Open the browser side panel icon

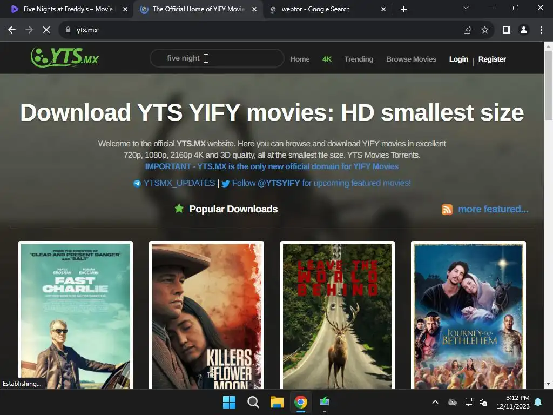pos(507,30)
